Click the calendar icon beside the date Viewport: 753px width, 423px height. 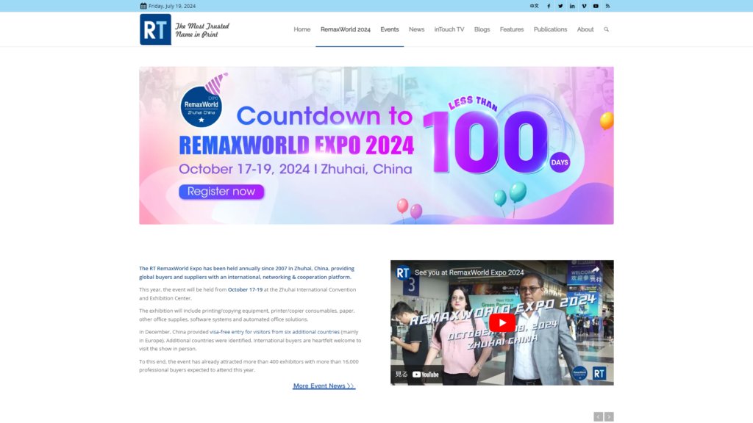[143, 6]
